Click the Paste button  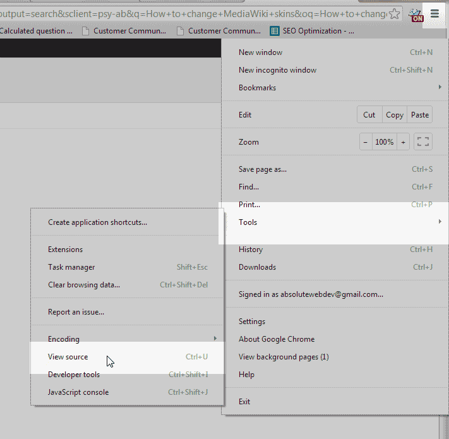click(420, 114)
